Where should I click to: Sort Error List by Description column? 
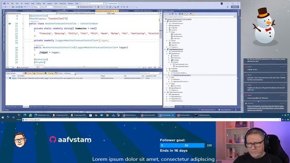pos(21,76)
